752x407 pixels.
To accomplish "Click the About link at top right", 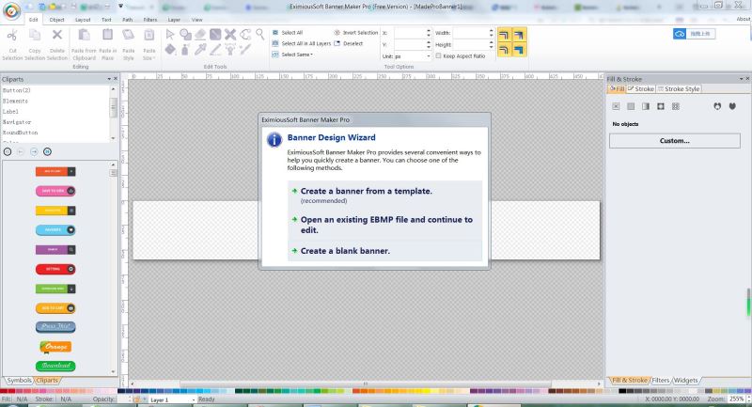I will 744,19.
